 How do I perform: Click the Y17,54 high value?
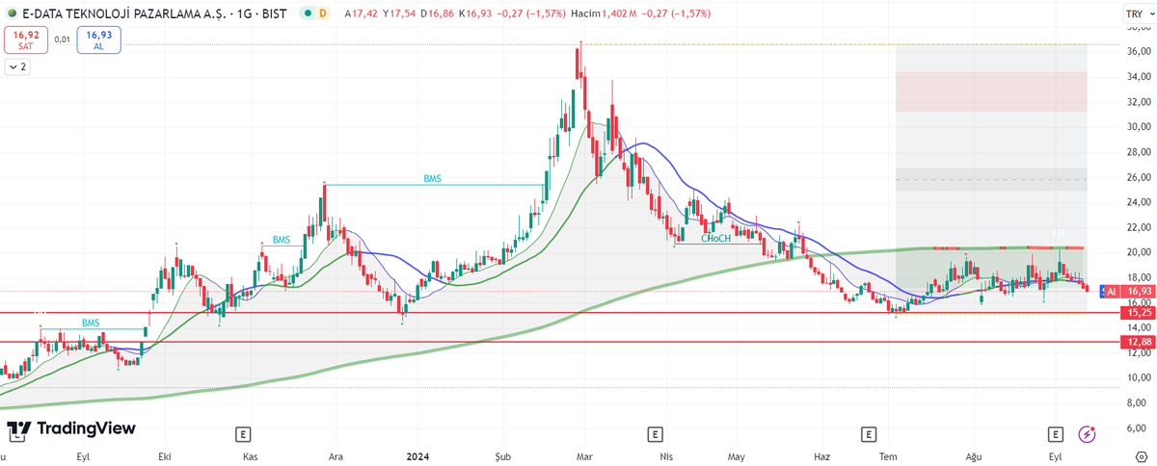point(401,13)
